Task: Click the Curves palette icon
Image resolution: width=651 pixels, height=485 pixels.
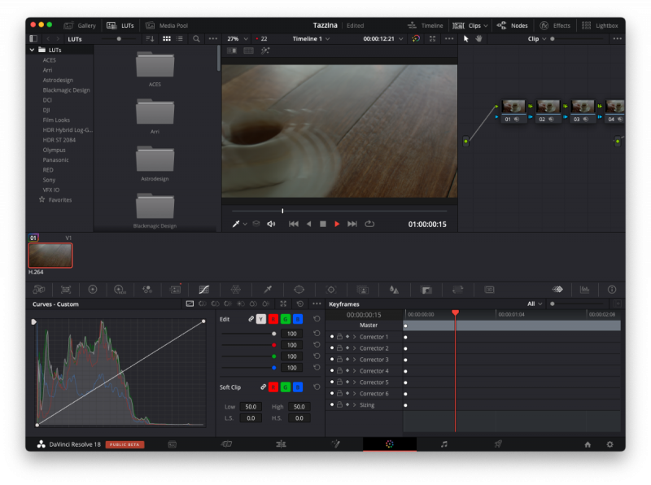Action: [203, 289]
